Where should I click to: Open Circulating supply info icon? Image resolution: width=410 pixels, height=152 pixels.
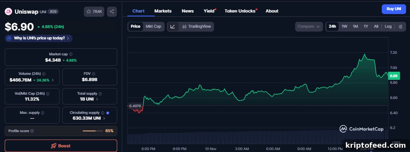click(x=103, y=113)
